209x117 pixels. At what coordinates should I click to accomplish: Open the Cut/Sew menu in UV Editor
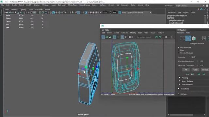125,33
